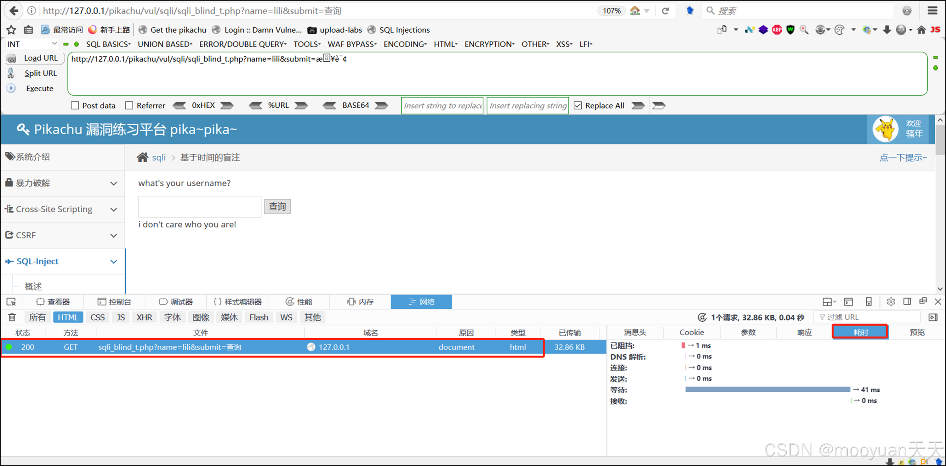946x466 pixels.
Task: Open the Cookie details tab
Action: [x=692, y=333]
